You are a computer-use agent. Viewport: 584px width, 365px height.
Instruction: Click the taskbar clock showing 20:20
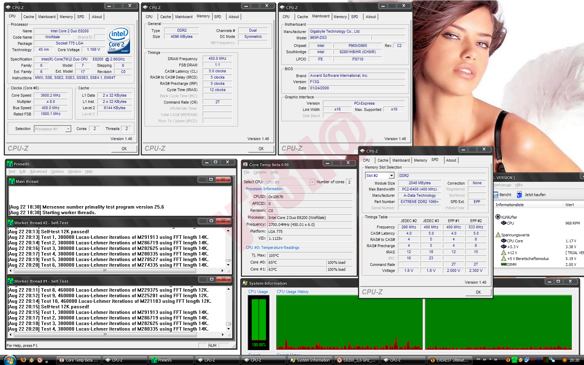click(574, 360)
